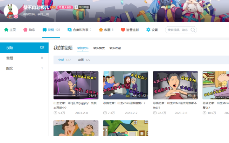The image size is (229, 143).
Task: Select 音频 in the left sidebar
Action: pos(24,58)
